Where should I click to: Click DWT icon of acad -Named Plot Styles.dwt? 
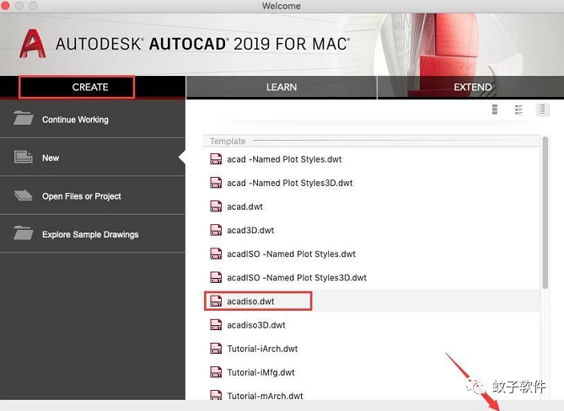[x=216, y=159]
